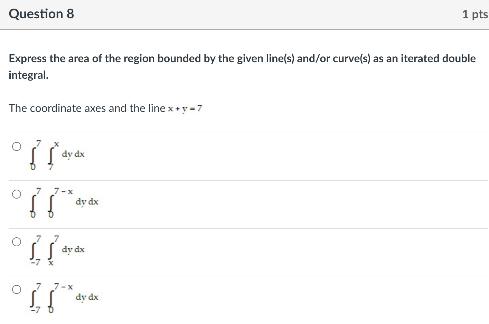Click the equation x + y = 7 in the prompt
Screen dimensions: 489x324
point(185,108)
